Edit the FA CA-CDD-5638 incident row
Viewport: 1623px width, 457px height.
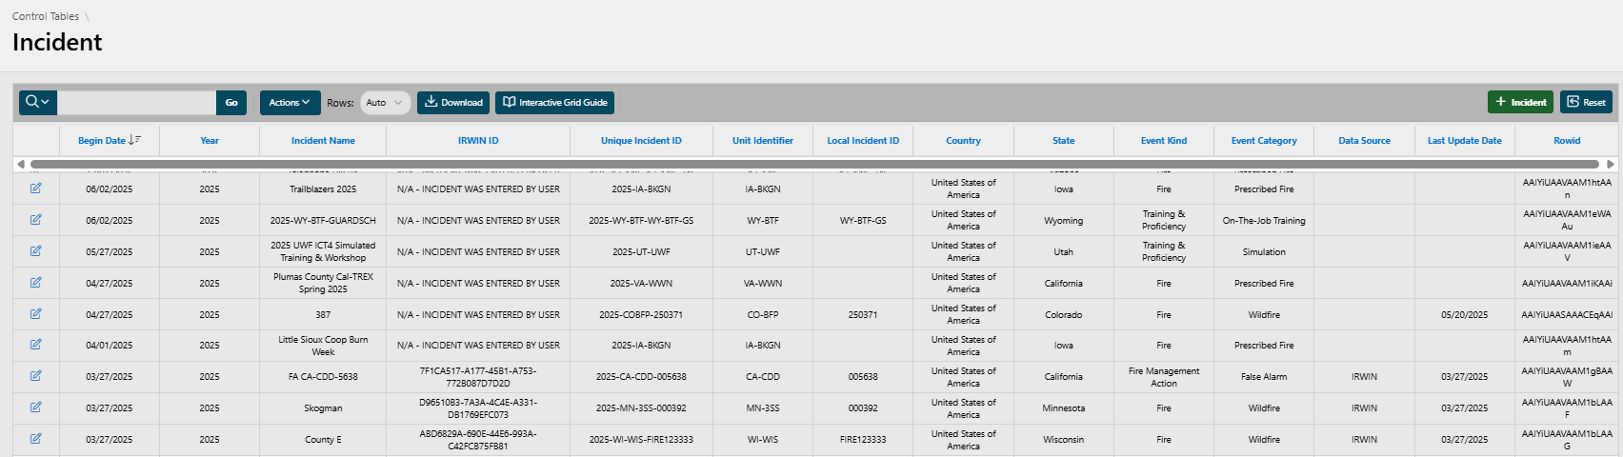click(x=35, y=376)
